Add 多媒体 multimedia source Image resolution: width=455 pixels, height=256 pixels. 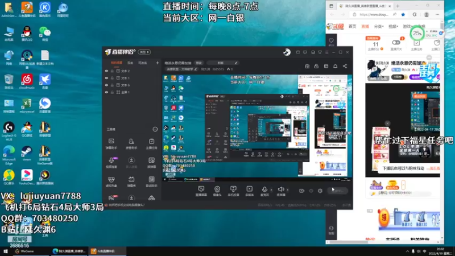point(250,191)
